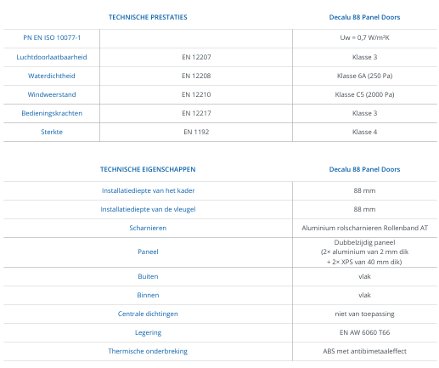This screenshot has height=368, width=439.
Task: Click the EN 12207 standard cell
Action: click(x=196, y=57)
